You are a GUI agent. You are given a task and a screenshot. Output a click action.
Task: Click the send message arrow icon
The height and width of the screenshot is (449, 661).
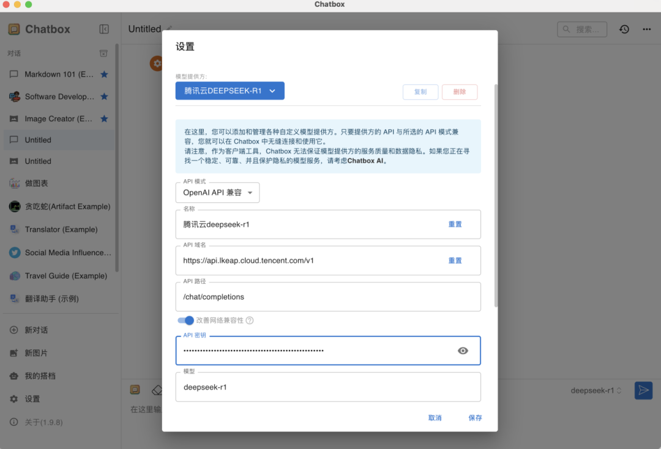(643, 390)
